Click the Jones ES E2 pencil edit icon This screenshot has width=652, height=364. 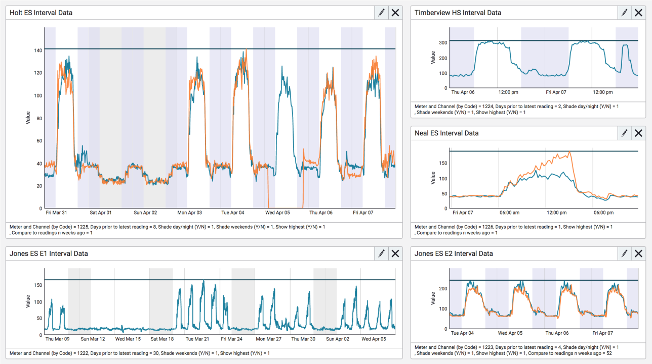coord(625,253)
